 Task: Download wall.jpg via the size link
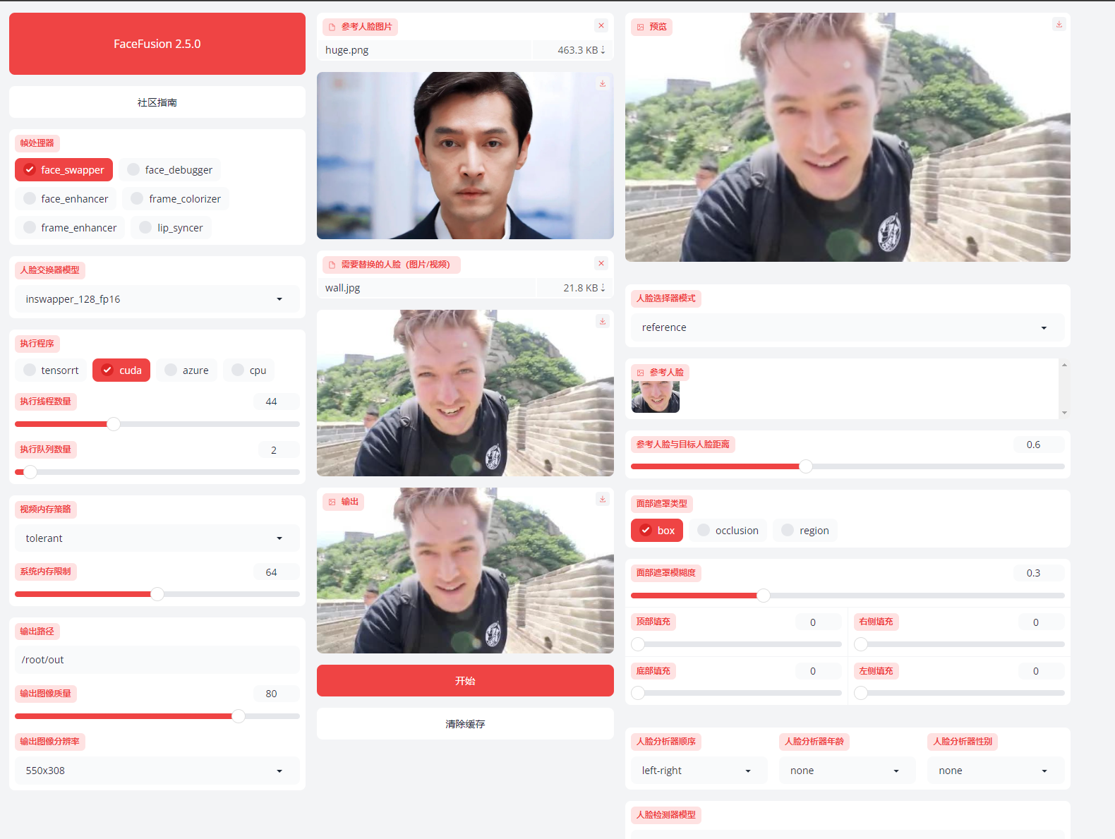coord(584,288)
